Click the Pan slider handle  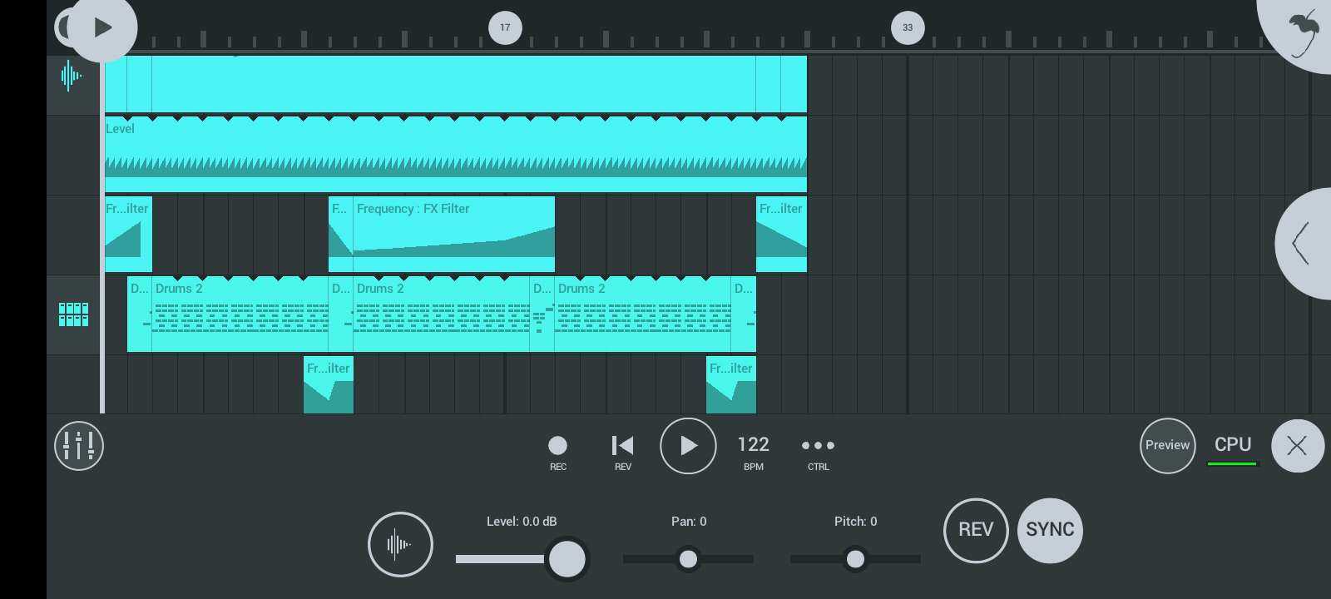pos(688,559)
